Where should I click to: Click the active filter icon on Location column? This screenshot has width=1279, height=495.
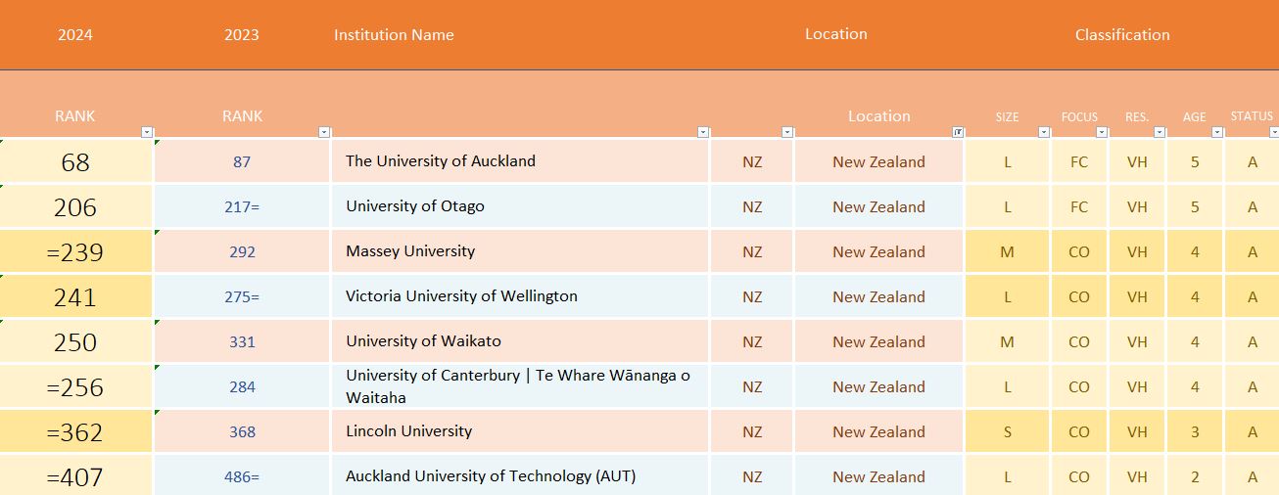[x=958, y=132]
